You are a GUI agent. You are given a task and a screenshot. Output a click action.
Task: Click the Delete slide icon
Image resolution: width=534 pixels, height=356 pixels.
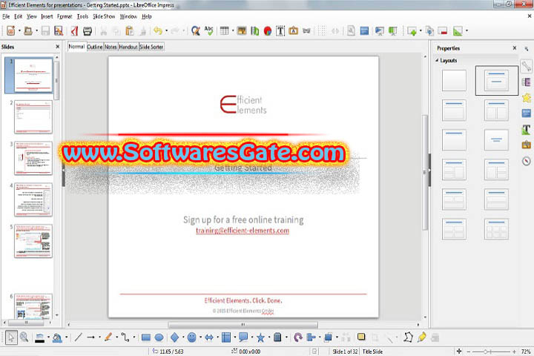443,31
